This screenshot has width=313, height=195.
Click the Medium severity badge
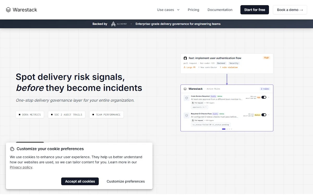[x=257, y=115]
